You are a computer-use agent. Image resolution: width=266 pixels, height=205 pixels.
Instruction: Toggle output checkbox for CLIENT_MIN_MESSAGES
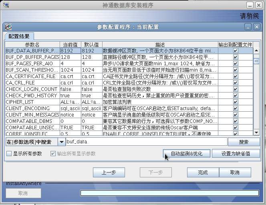[x=236, y=115]
